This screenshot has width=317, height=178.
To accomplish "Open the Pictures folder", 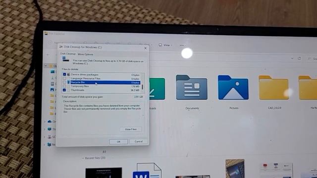I will point(233,88).
